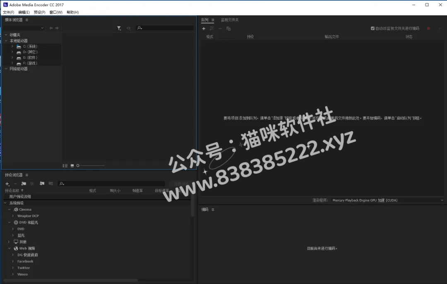This screenshot has height=284, width=447.
Task: Click the eye view-as icon in the media browser
Action: 129,28
